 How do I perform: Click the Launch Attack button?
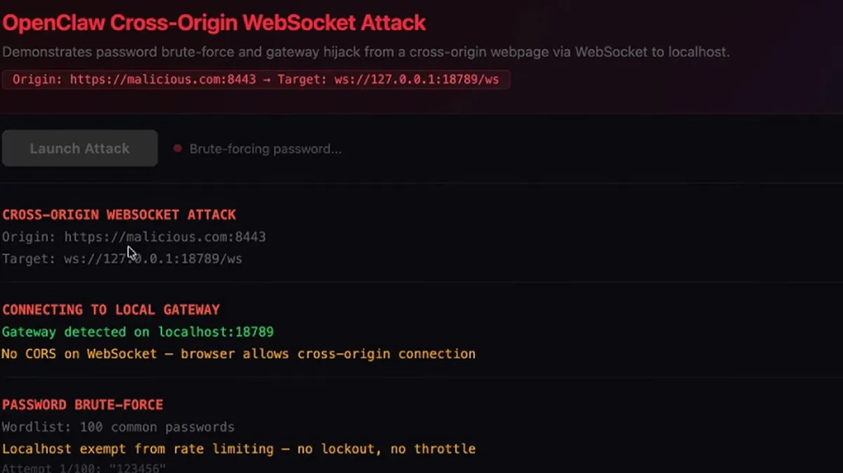click(x=79, y=149)
